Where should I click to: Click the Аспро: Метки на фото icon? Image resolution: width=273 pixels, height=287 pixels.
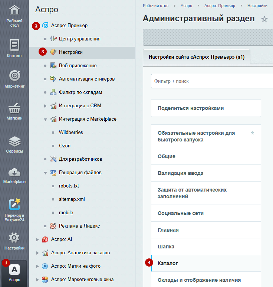(x=45, y=266)
